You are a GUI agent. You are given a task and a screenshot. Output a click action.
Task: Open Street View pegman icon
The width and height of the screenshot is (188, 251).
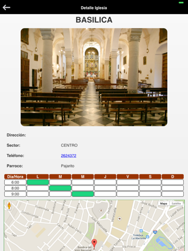[x=9, y=206]
